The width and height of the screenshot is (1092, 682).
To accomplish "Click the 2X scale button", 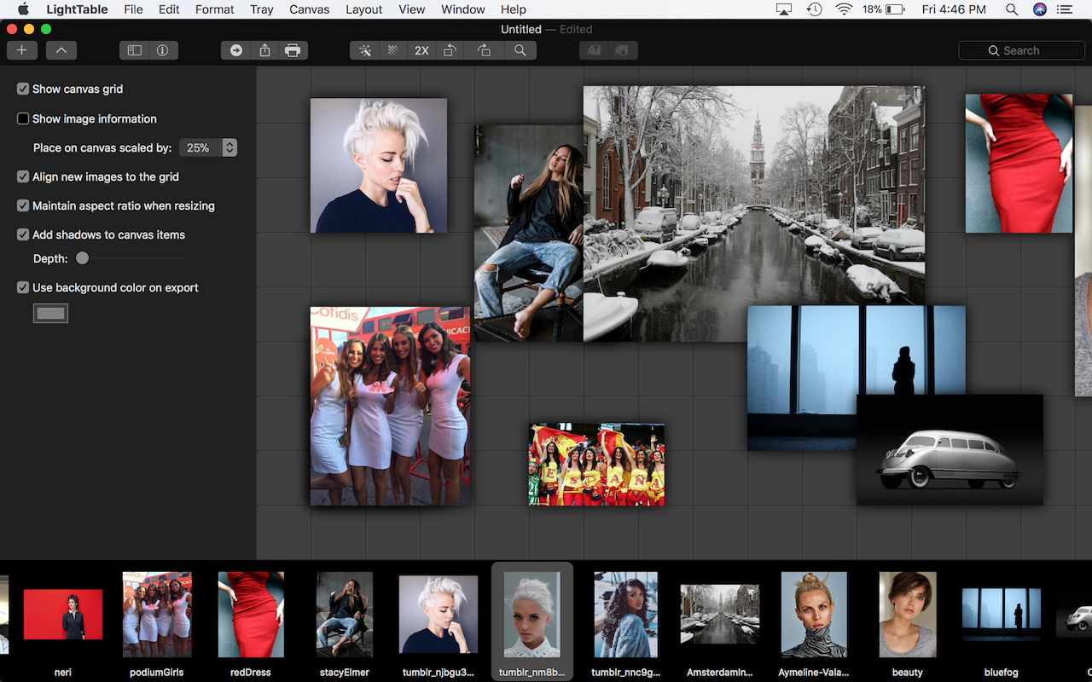I will [421, 50].
